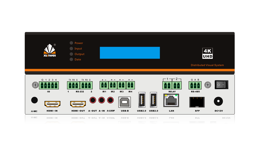The width and height of the screenshot is (259, 151).
Task: Click the 4K UHD badge
Action: [x=208, y=53]
